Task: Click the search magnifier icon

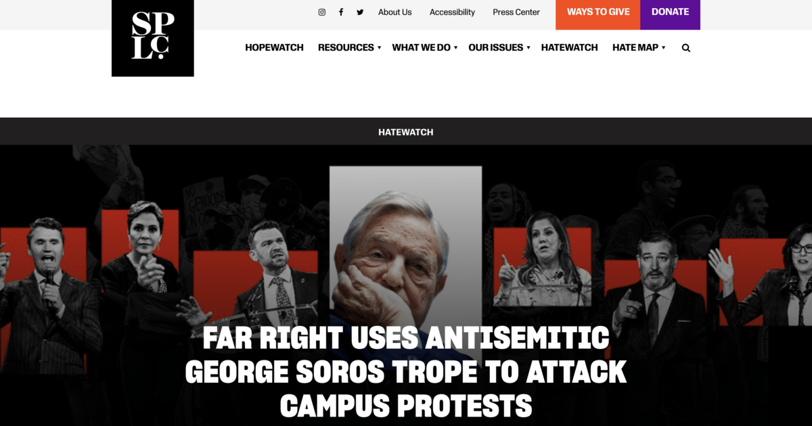Action: click(686, 48)
